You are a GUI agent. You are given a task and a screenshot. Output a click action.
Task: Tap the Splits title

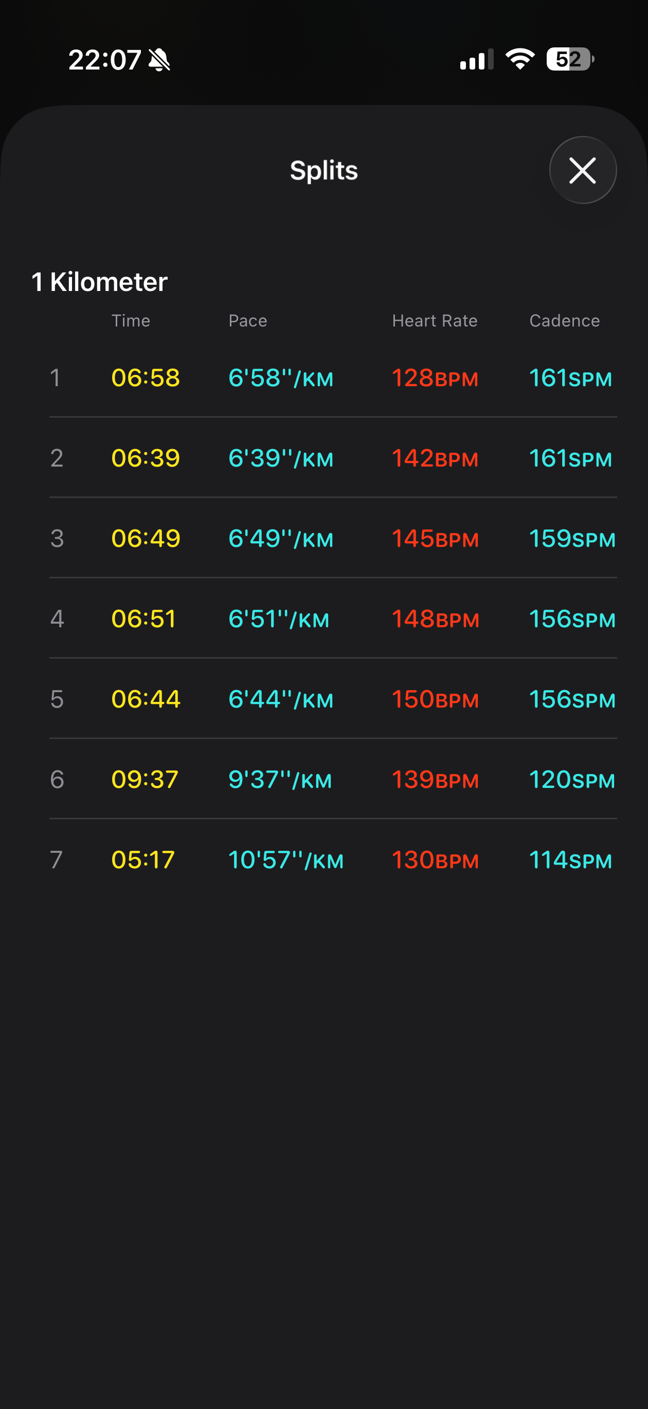pyautogui.click(x=323, y=170)
